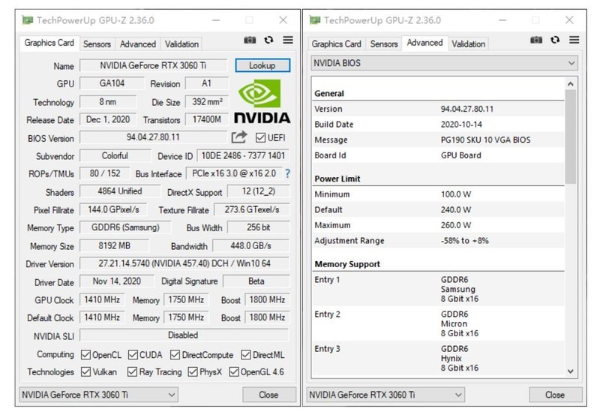
Task: Click the BIOS share/export arrow icon
Action: coord(239,137)
